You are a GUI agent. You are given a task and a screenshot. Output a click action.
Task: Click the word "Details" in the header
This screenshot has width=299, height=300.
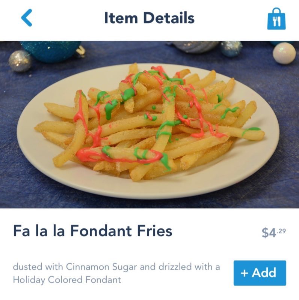(x=169, y=18)
